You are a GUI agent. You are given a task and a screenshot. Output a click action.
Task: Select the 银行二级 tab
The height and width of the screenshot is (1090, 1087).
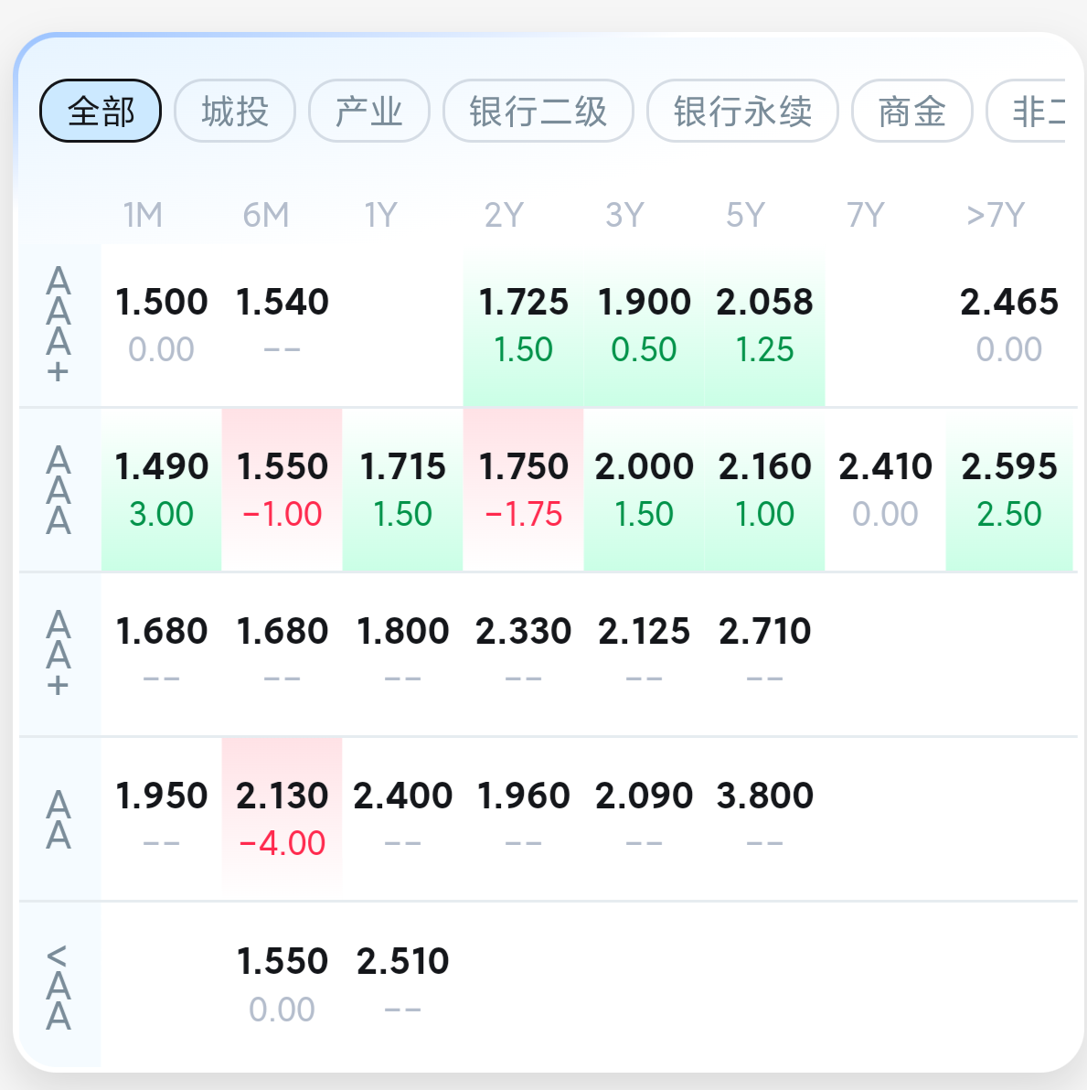click(538, 112)
